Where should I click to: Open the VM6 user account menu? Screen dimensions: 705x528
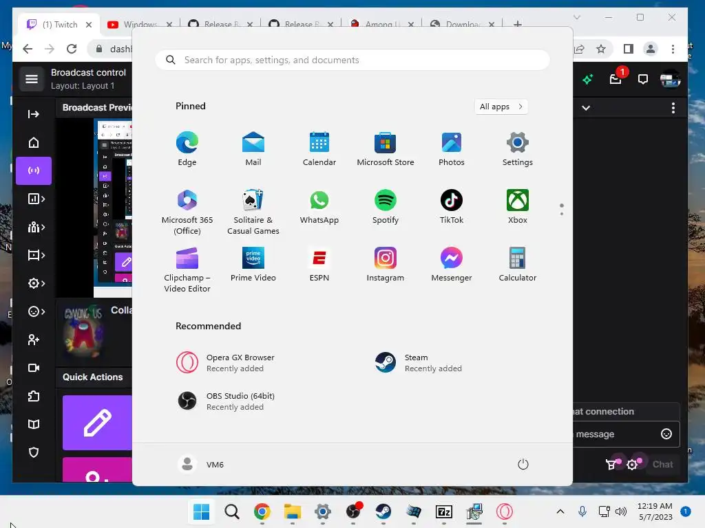click(x=200, y=464)
